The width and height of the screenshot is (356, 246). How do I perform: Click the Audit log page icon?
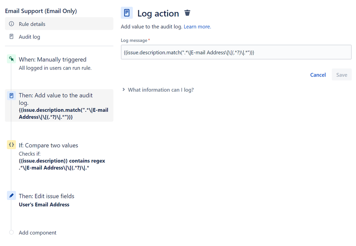[11, 37]
